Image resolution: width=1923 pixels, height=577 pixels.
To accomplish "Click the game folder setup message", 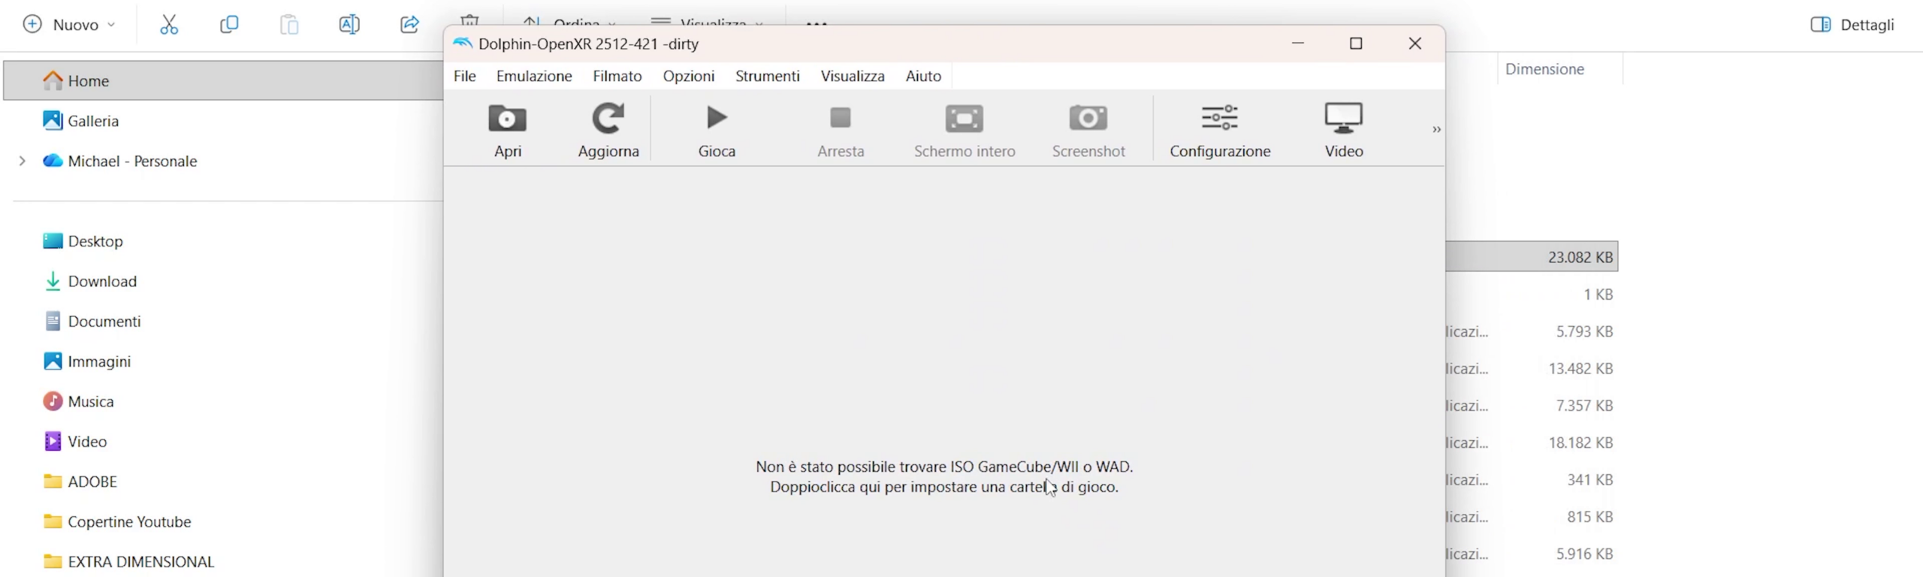I will coord(943,477).
